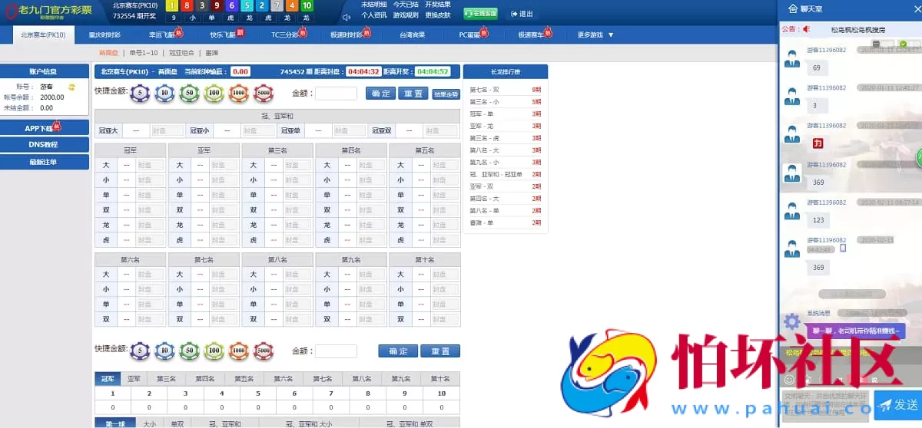The height and width of the screenshot is (428, 922).
Task: Switch to 北京赛车(PK10) game tab
Action: [43, 35]
